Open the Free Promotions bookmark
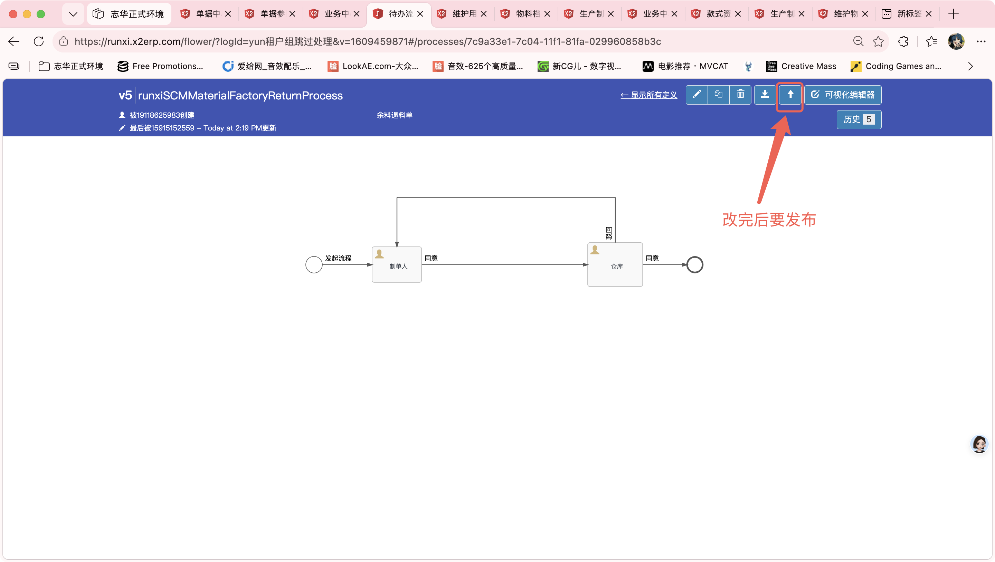Viewport: 995px width, 562px height. pos(160,66)
